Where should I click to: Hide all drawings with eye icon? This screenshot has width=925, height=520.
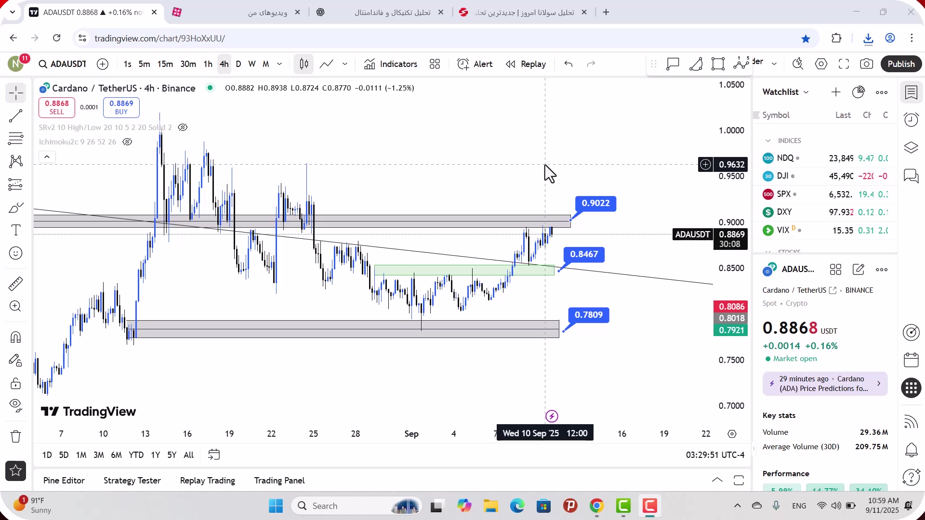(15, 406)
